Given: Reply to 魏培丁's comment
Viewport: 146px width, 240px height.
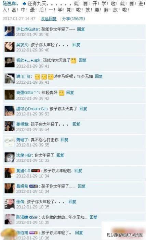Looking at the screenshot, I should click(64, 140).
